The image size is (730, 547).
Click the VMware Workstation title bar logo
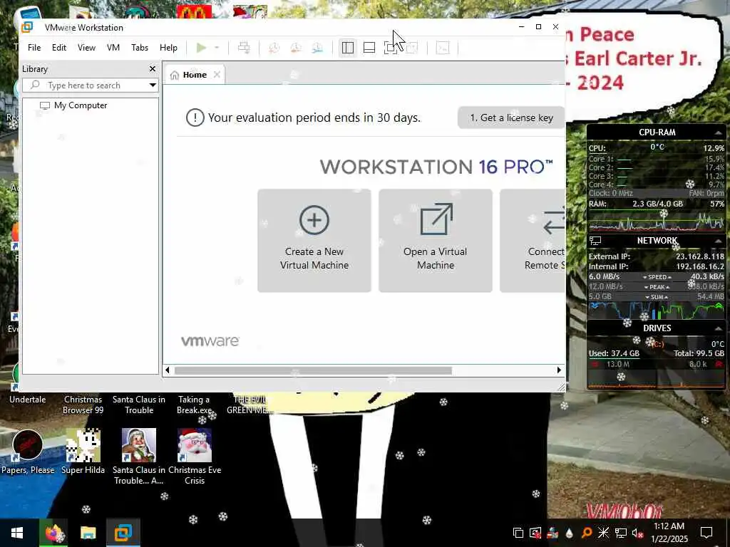(27, 27)
